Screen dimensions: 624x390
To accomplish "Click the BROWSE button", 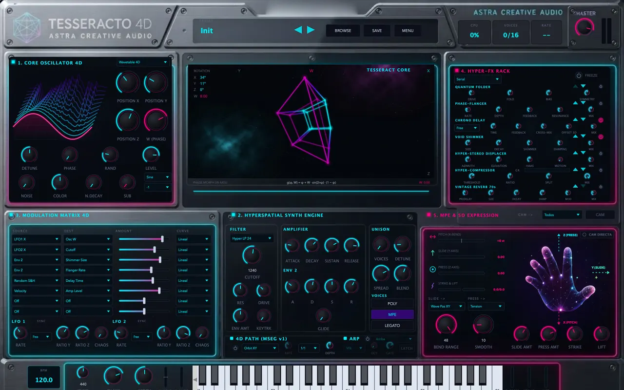I will point(343,30).
